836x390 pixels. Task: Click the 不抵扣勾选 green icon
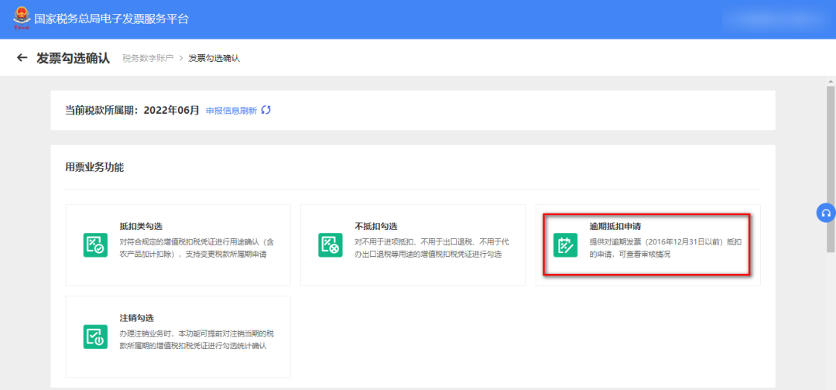[331, 245]
